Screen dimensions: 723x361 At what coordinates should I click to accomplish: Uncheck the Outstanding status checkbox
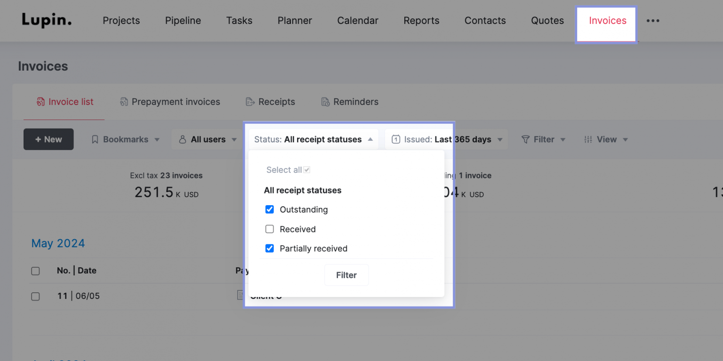click(270, 209)
